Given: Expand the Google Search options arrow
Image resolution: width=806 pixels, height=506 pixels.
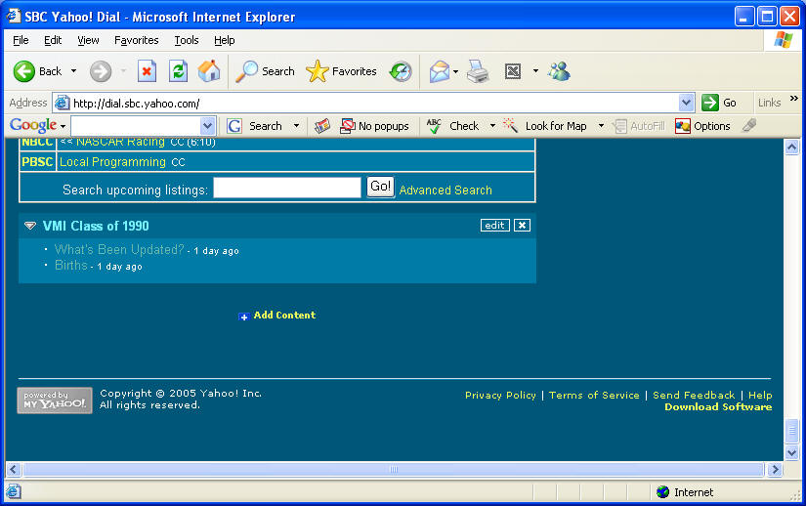Looking at the screenshot, I should [296, 126].
